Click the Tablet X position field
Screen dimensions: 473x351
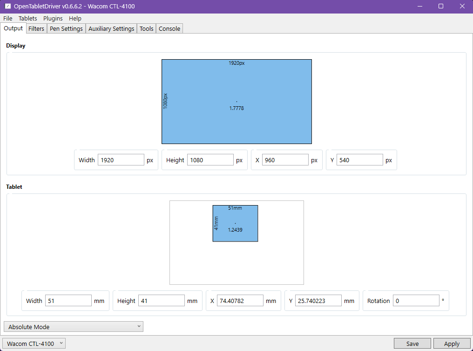click(240, 301)
